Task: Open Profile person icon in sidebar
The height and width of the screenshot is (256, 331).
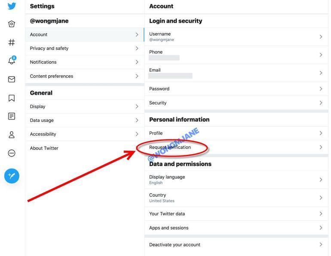Action: pyautogui.click(x=12, y=135)
